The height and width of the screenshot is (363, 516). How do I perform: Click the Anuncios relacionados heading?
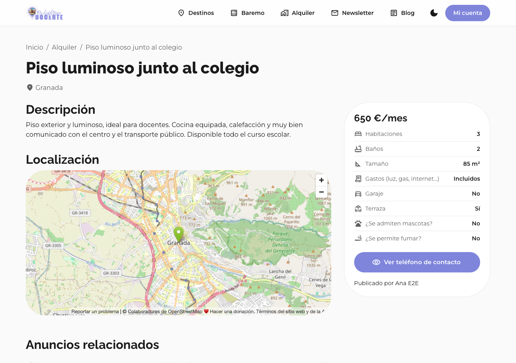[92, 345]
